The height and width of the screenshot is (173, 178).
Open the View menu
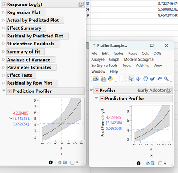point(158,66)
